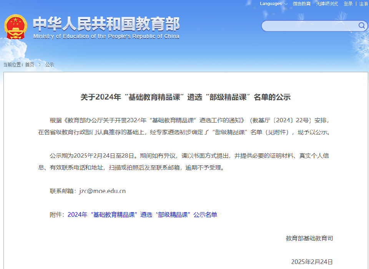Click the 注册 register link
The width and height of the screenshot is (369, 269).
point(363,4)
